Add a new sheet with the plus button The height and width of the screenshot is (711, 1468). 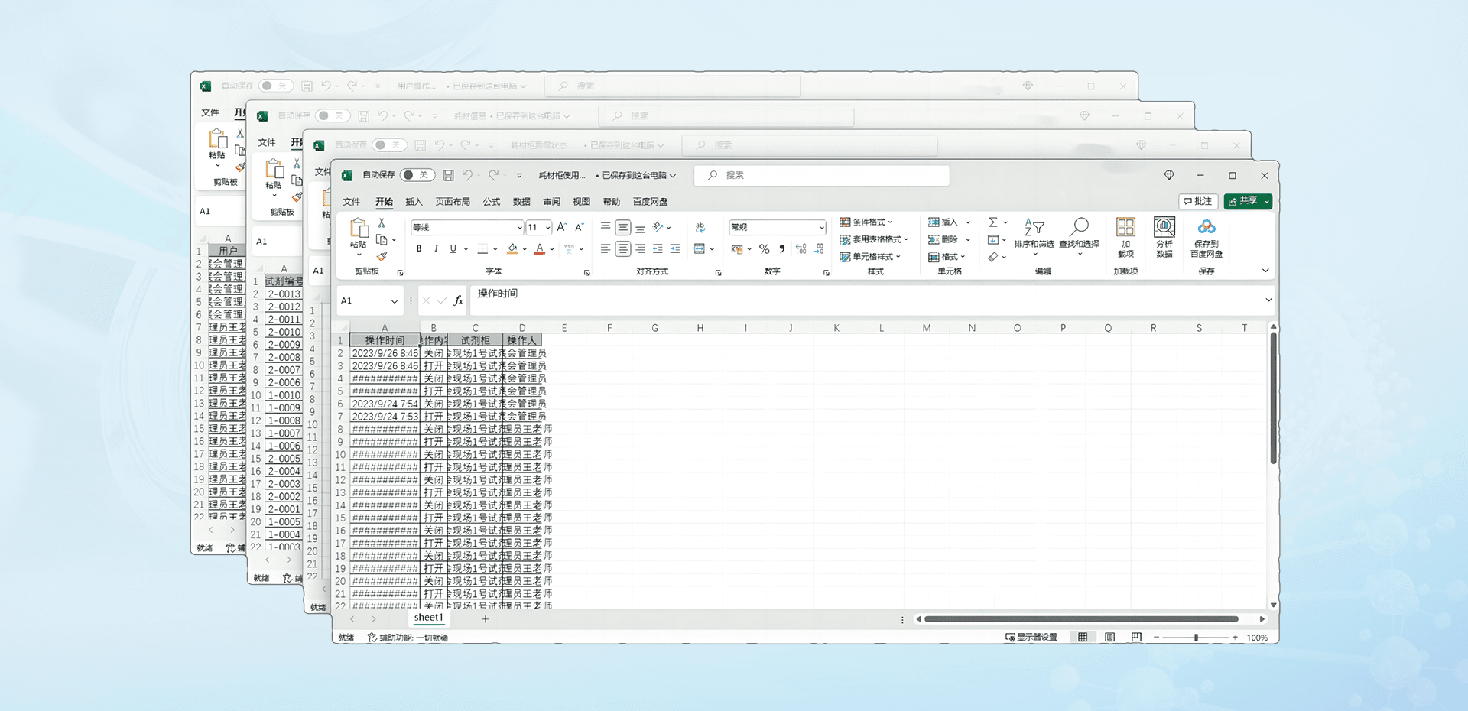[x=485, y=618]
